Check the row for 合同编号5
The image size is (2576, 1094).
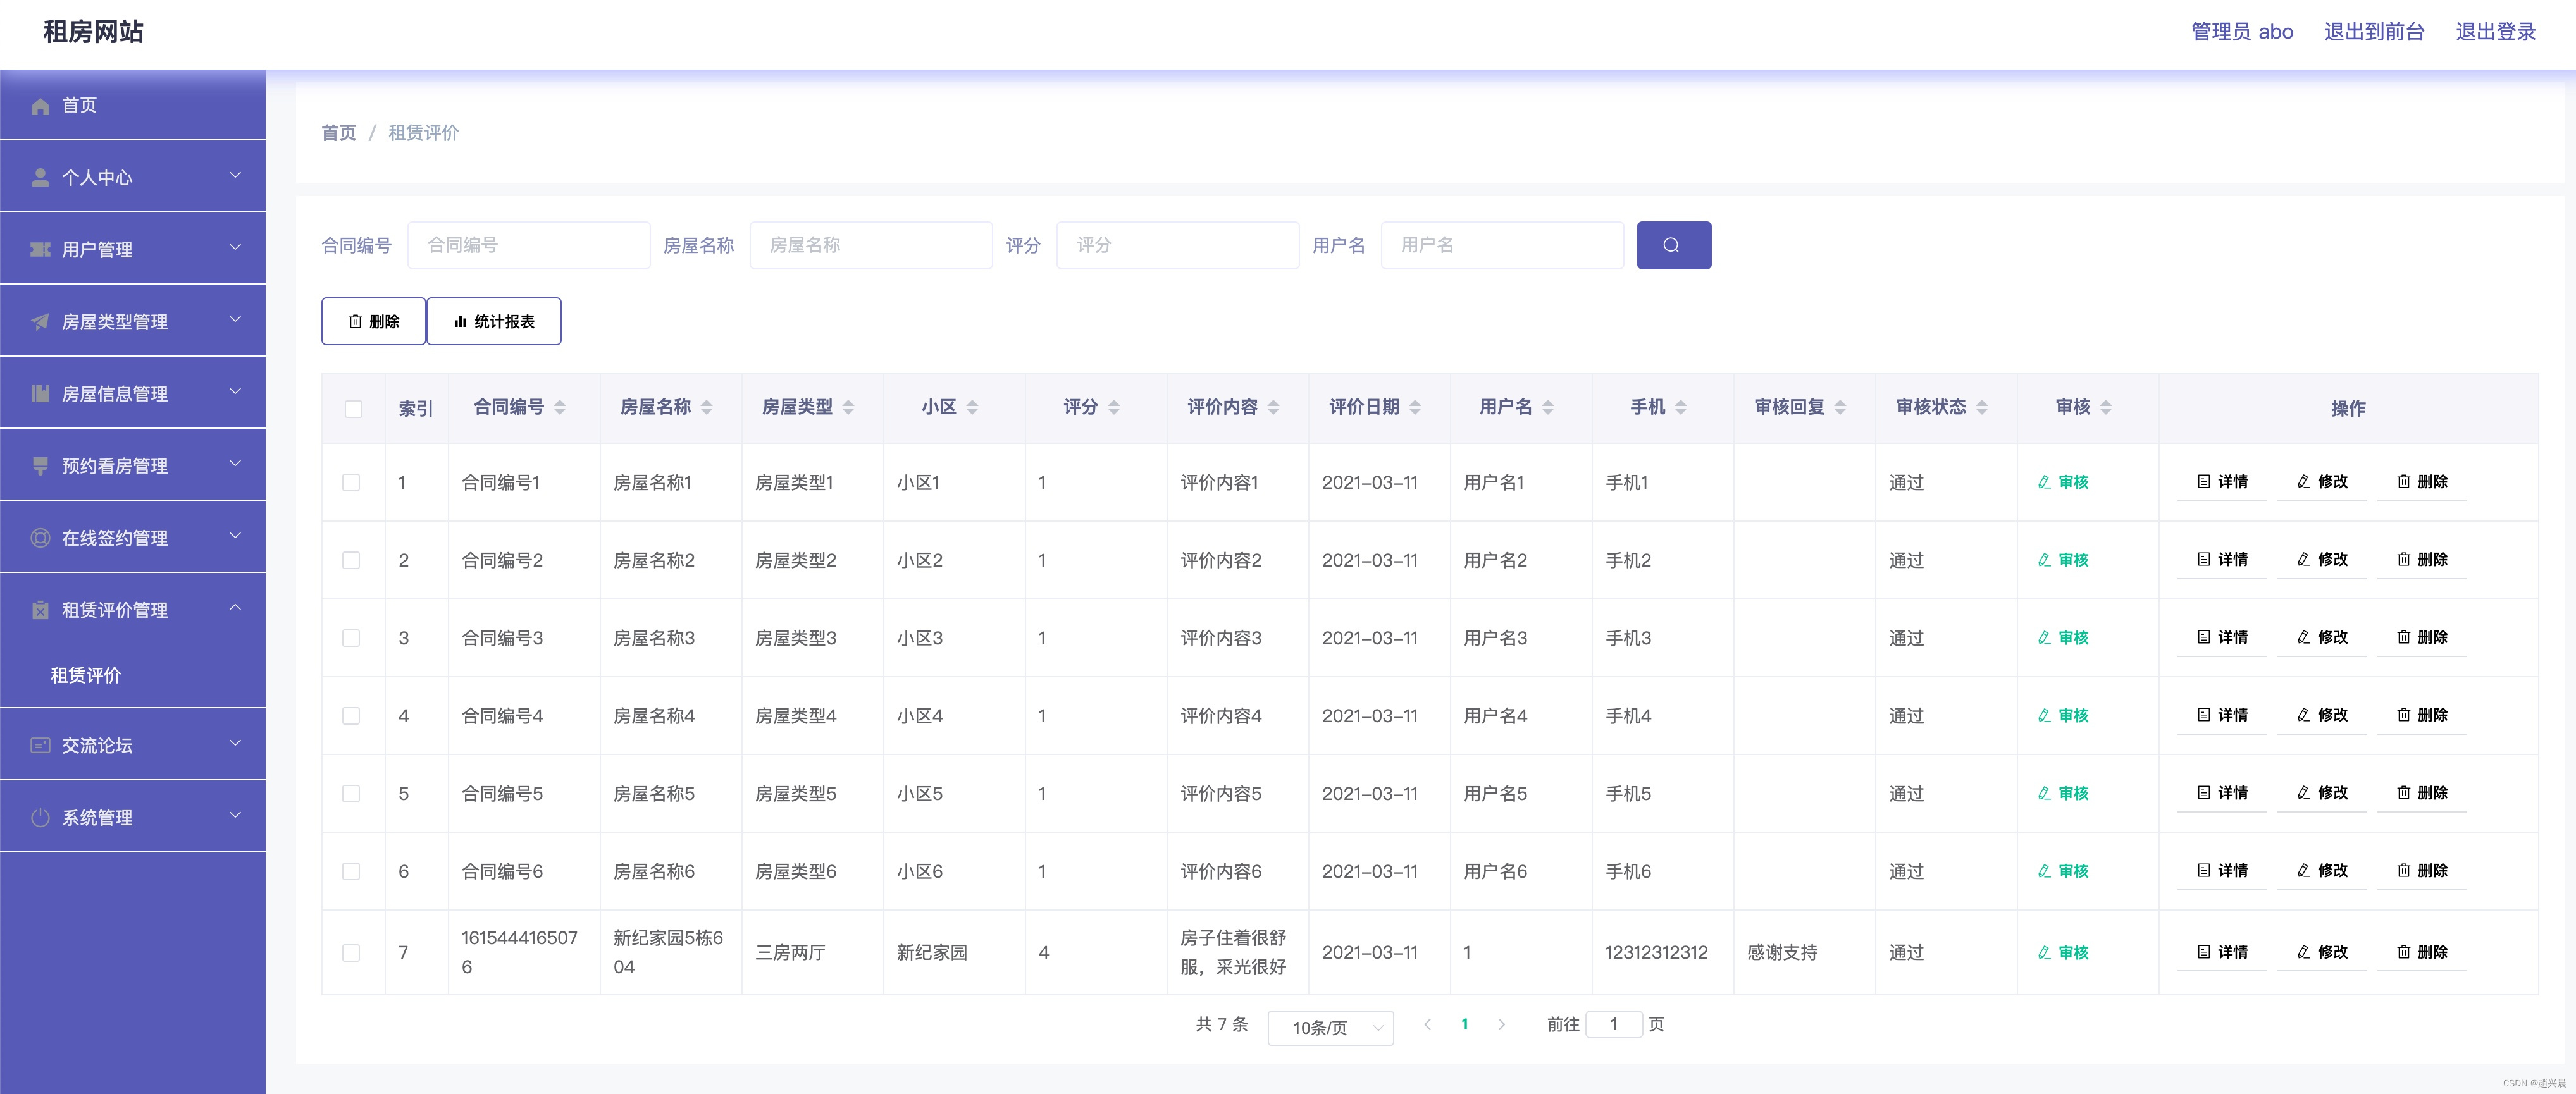(x=351, y=793)
